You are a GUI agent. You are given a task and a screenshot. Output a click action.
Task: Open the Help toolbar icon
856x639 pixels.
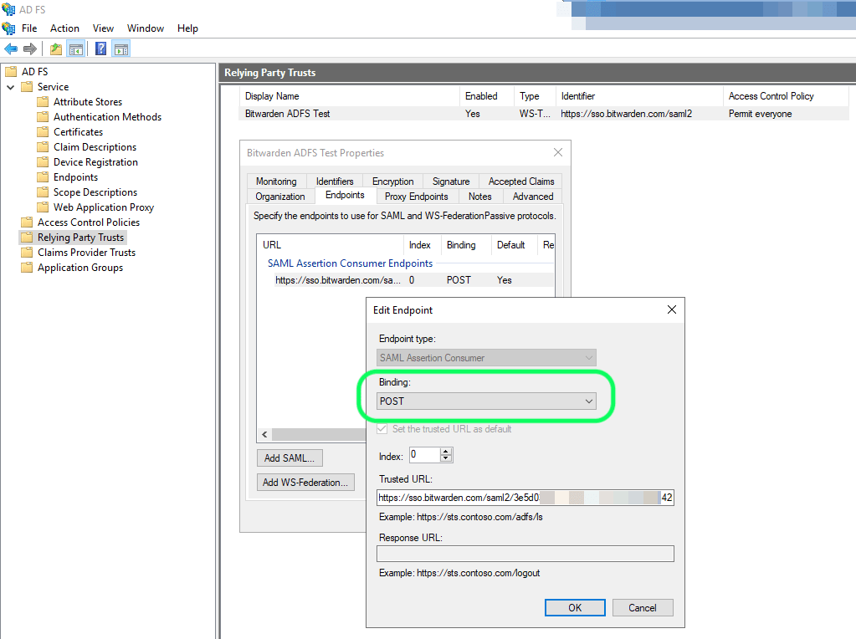click(100, 48)
